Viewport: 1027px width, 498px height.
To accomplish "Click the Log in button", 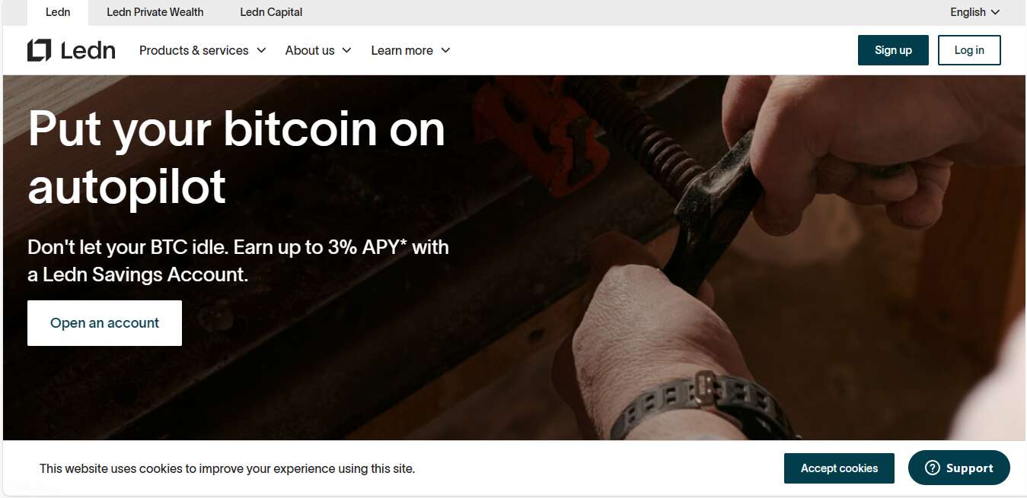I will pos(969,50).
